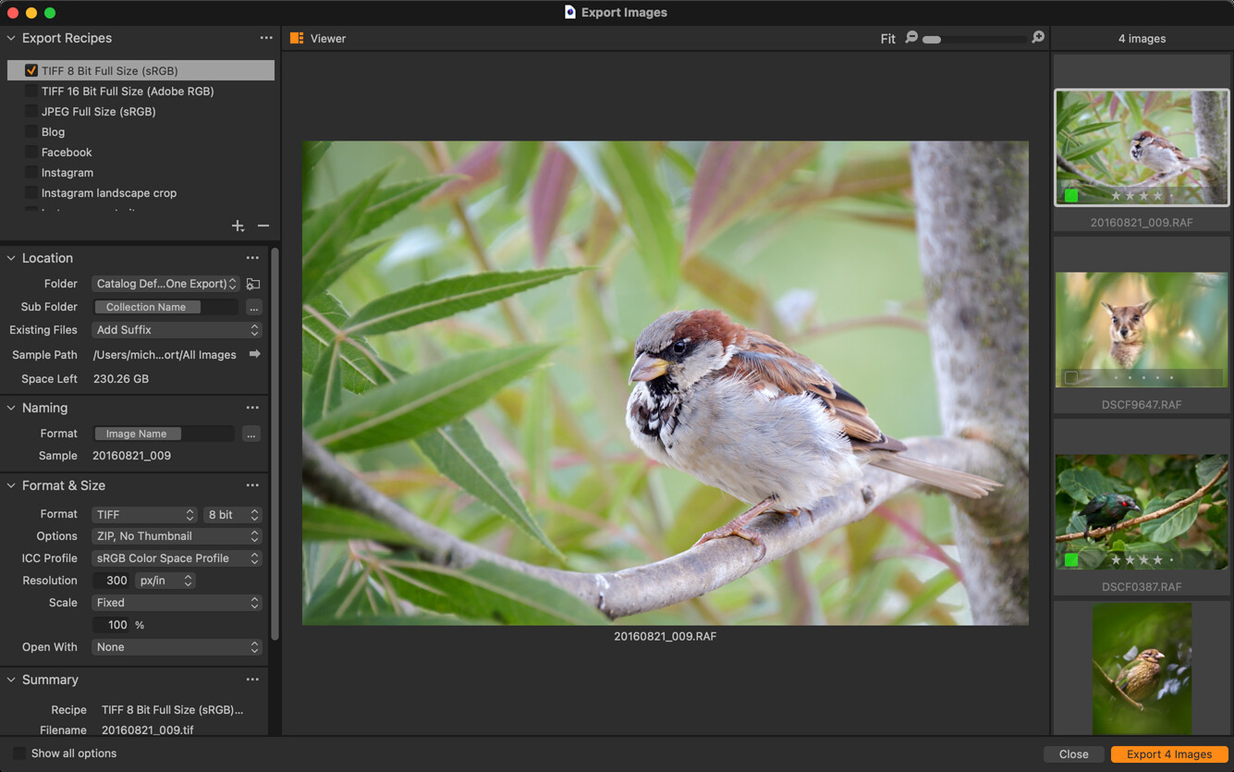Select the vertical green bird thumbnail

click(1142, 668)
